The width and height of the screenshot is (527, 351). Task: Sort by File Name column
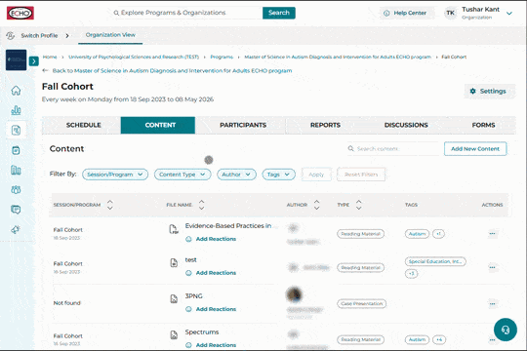(x=201, y=205)
